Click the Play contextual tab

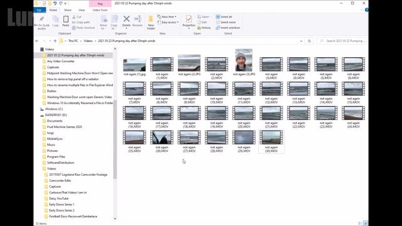(x=100, y=4)
